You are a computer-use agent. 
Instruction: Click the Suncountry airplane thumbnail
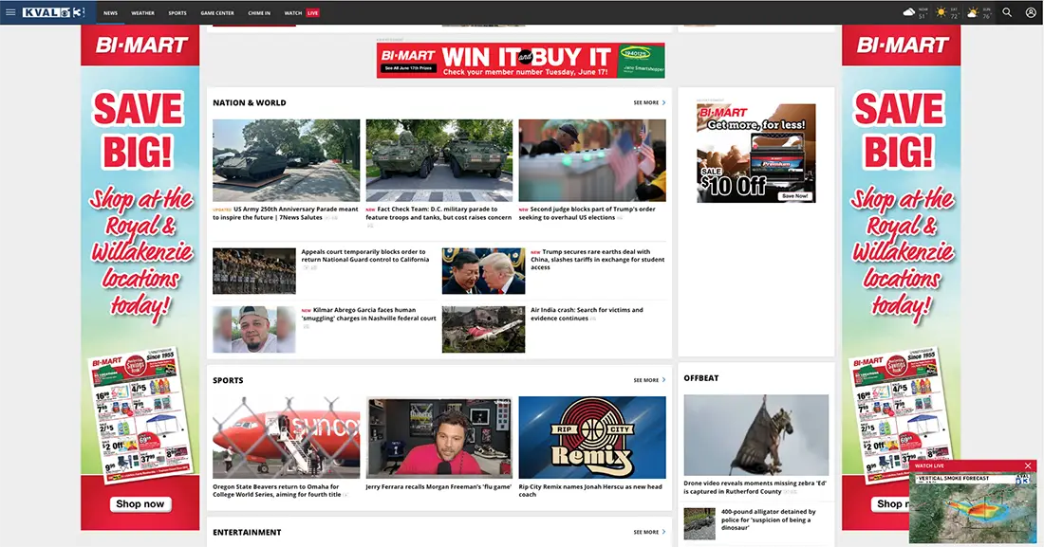pos(287,437)
